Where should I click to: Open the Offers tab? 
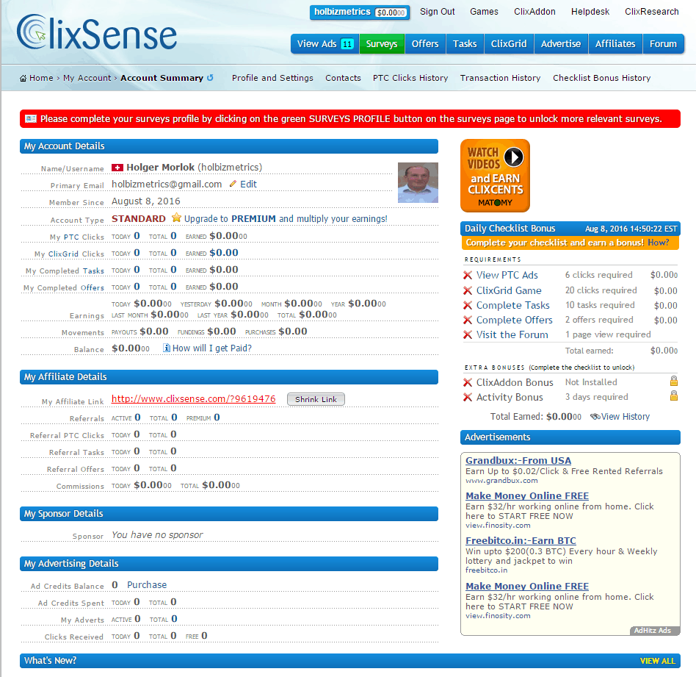click(x=425, y=43)
